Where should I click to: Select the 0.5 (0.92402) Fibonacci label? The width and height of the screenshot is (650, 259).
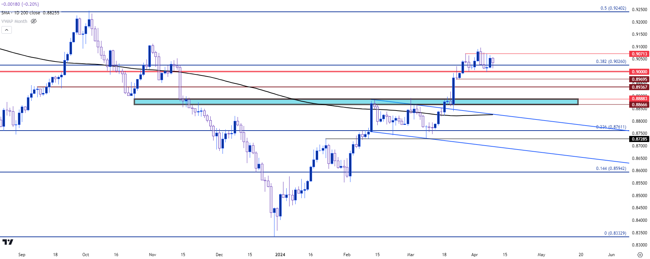[613, 8]
